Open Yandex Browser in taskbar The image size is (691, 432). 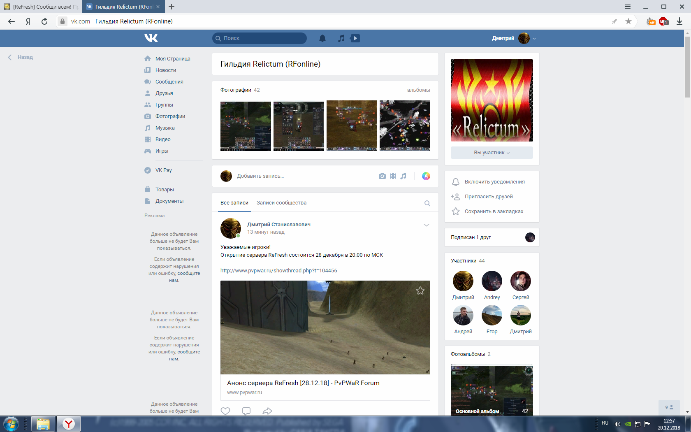click(69, 424)
